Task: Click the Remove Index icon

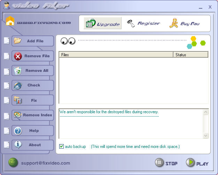Action: pos(18,115)
